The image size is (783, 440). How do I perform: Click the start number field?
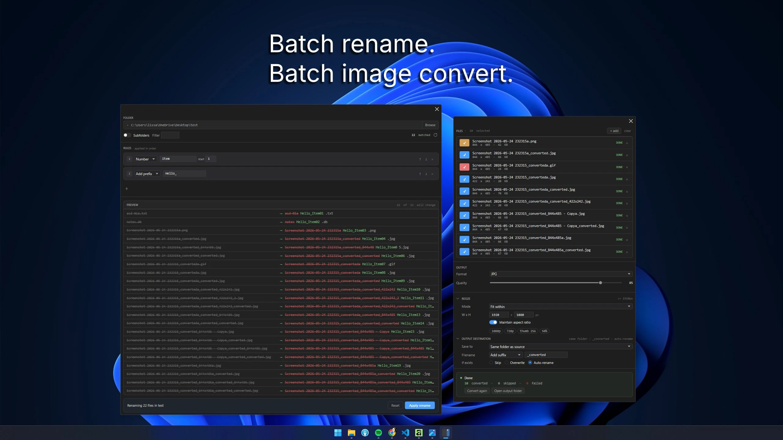pyautogui.click(x=211, y=159)
